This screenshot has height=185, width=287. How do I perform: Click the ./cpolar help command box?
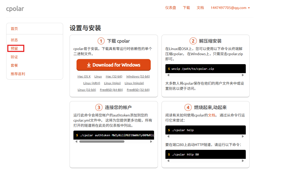(205, 130)
